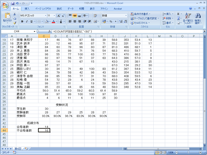Click Normal view button in status bar
Image resolution: width=207 pixels, height=155 pixels.
coord(157,153)
